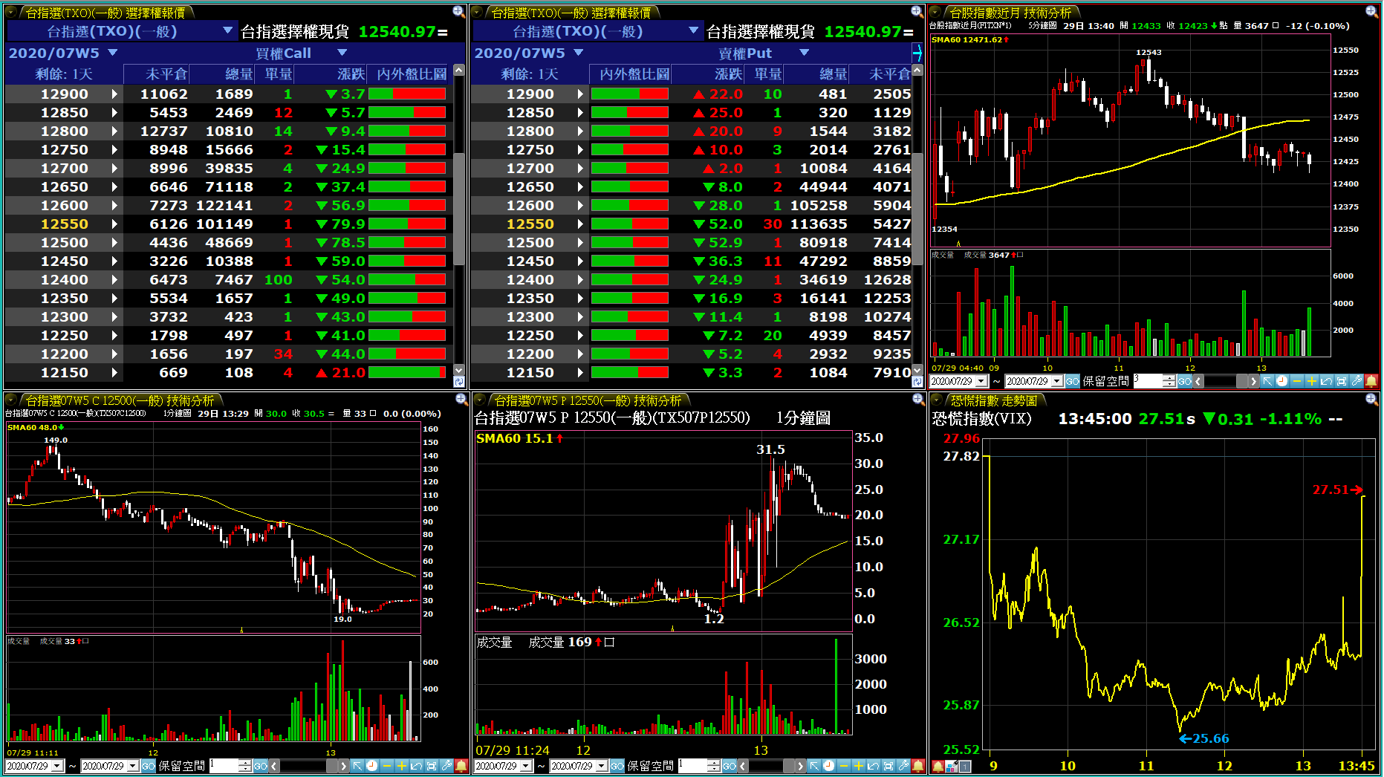
Task: Click alert bell in futures chart toolbar
Action: (1371, 381)
